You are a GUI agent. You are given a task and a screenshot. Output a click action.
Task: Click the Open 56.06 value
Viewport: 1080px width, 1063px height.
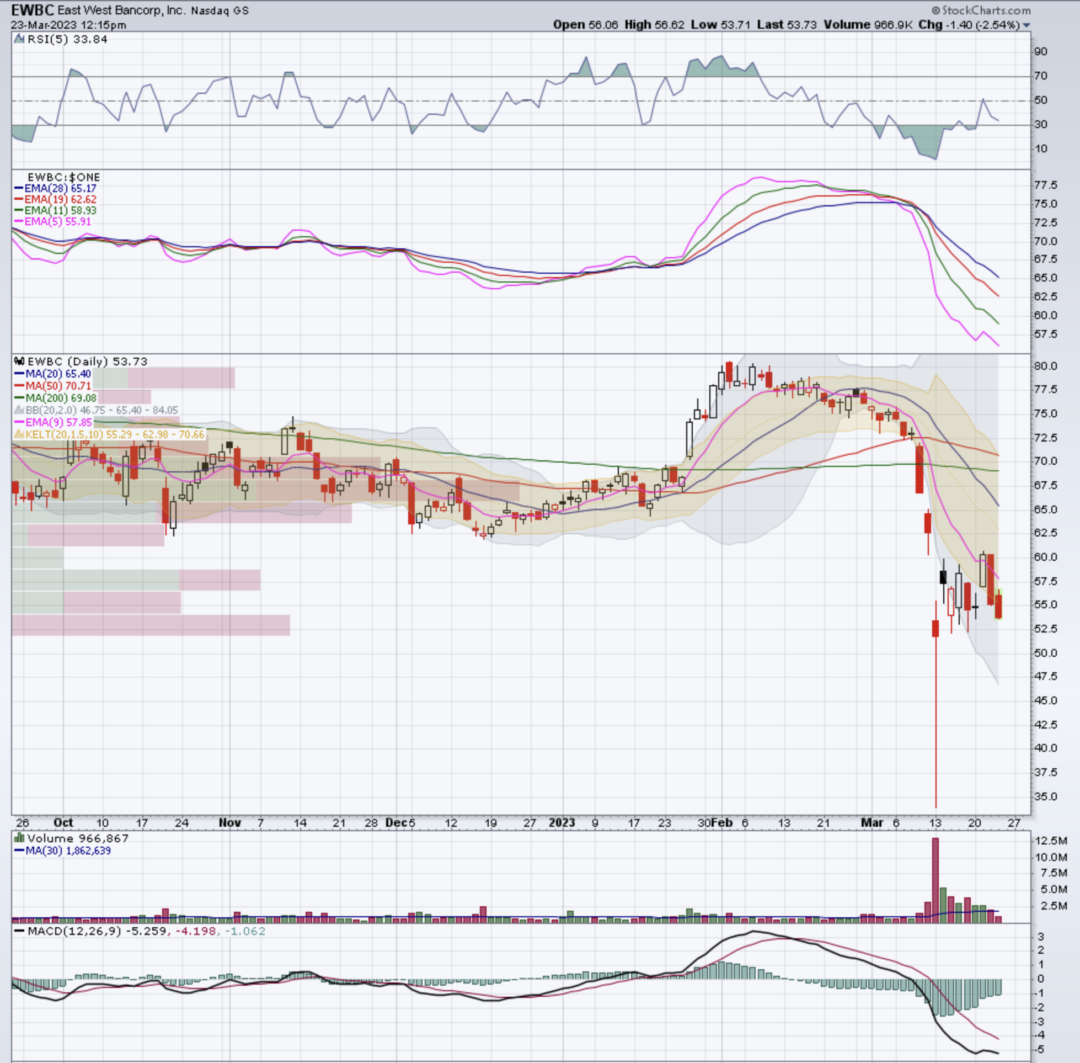click(585, 25)
